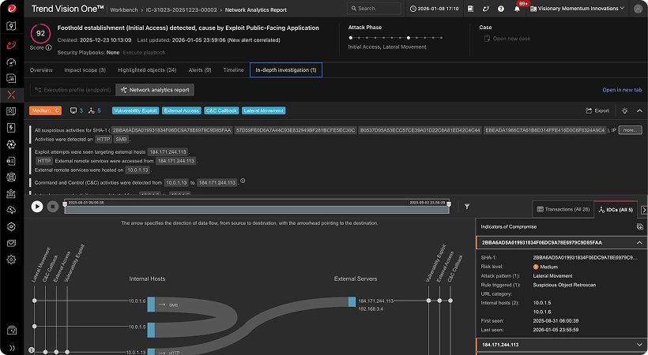This screenshot has height=355, width=648.
Task: Collapse the 2BBA6AD5A019931834 SHA-1 IOC section
Action: (x=639, y=243)
